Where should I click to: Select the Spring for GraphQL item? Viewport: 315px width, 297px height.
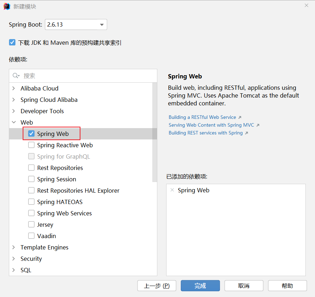click(63, 156)
